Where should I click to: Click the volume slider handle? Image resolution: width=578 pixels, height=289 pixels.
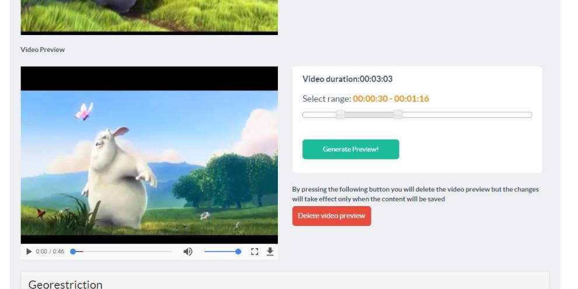238,252
